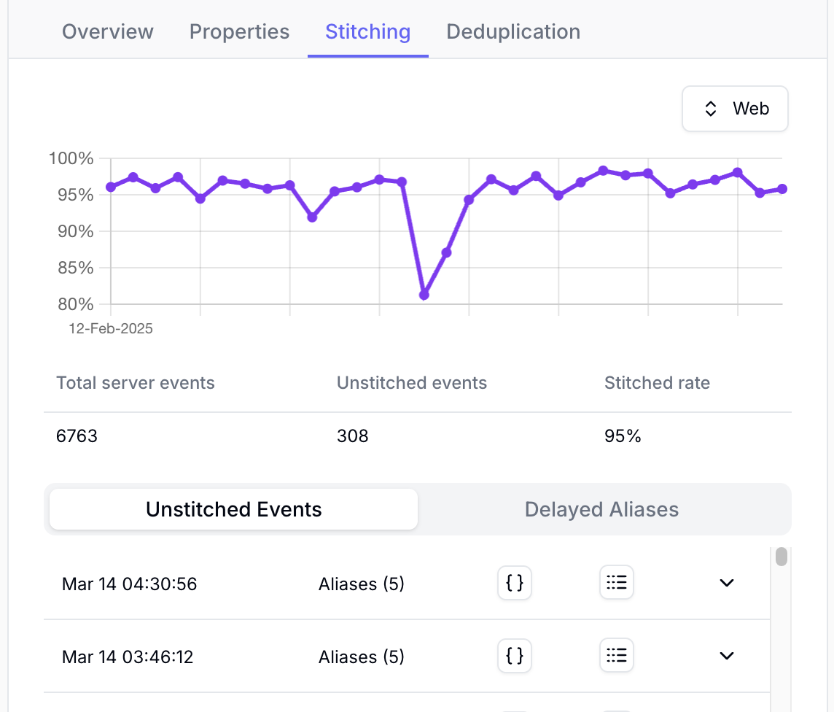Click the unstitched events value 308
Screen dimensions: 834x712
pos(352,436)
